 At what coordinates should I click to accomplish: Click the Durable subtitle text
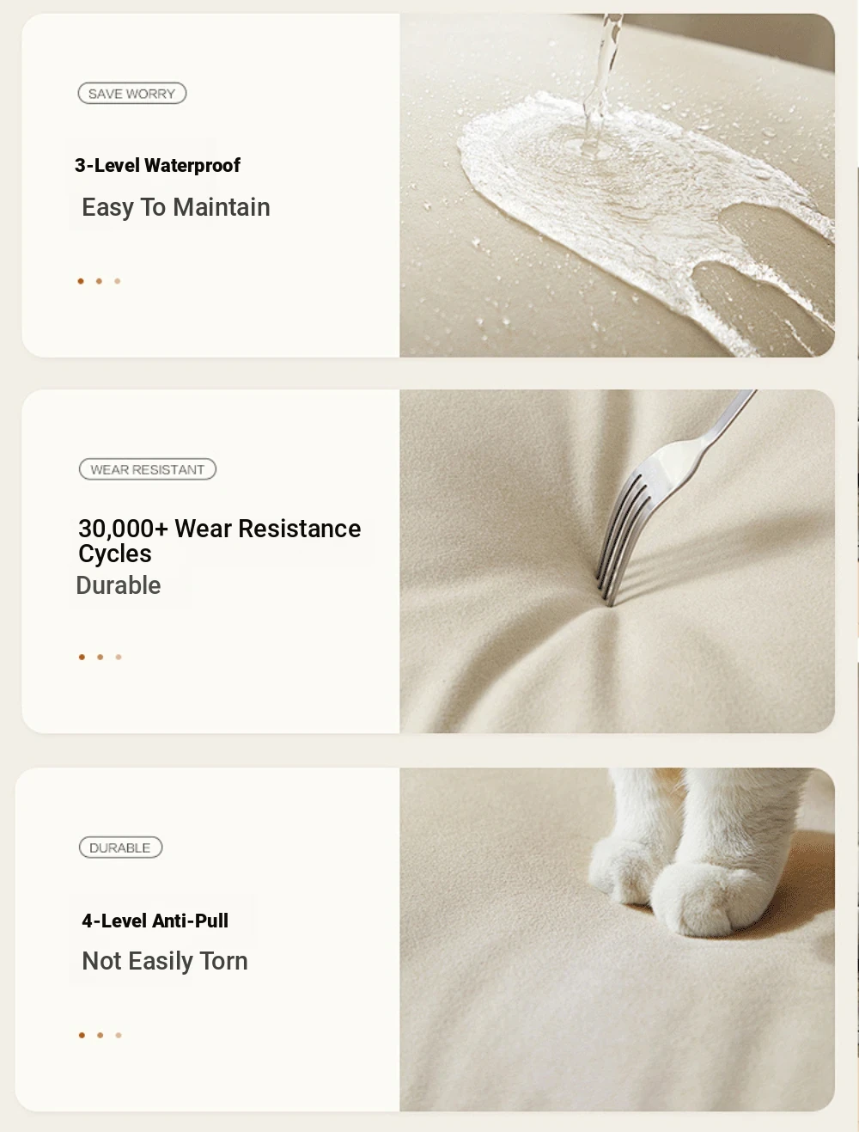[x=119, y=585]
